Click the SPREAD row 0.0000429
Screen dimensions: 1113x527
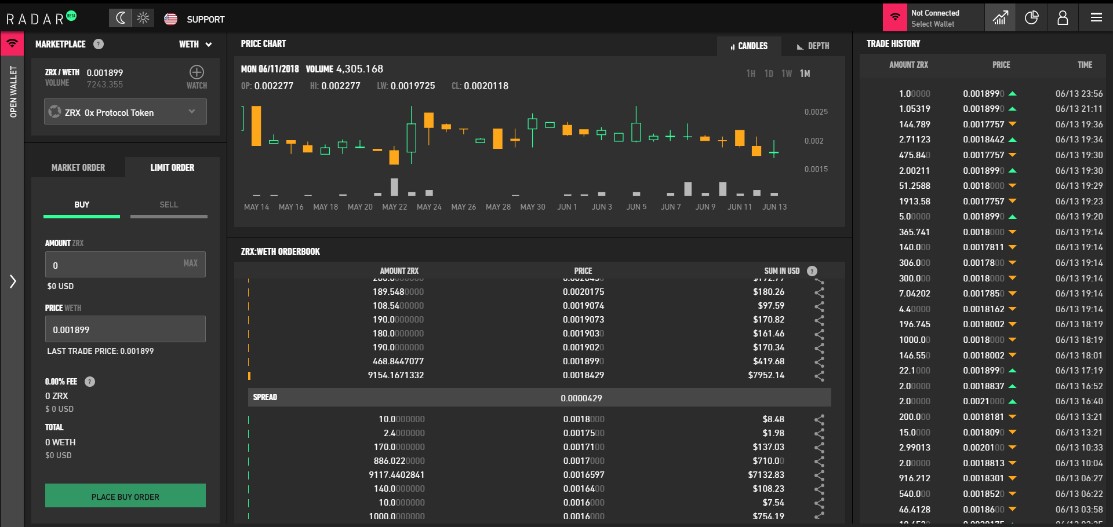[x=539, y=397]
